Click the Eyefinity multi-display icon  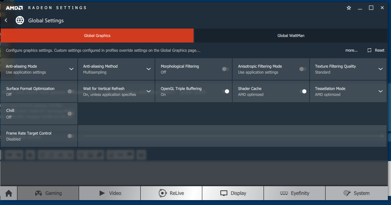[284, 193]
